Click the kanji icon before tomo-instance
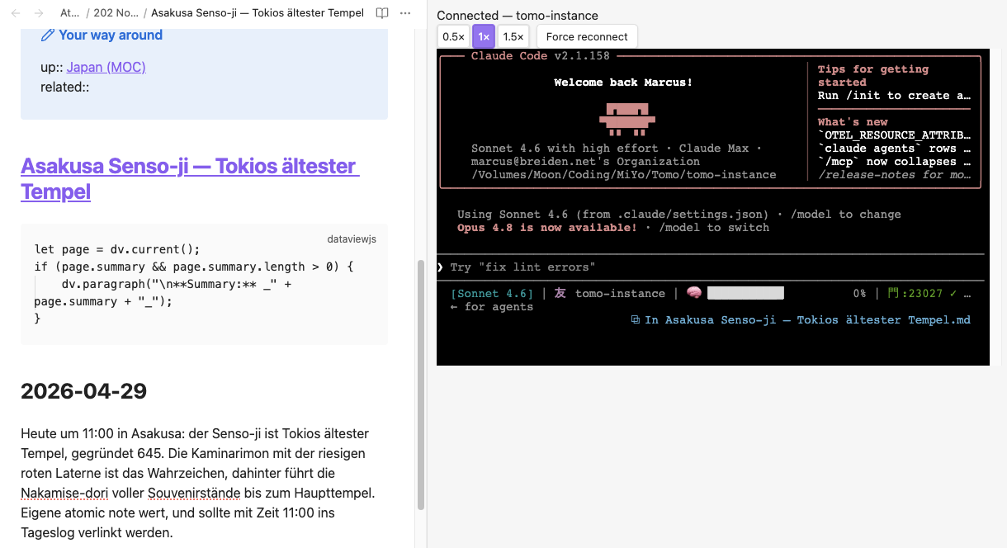Screen dimensions: 1007x548 click(x=560, y=293)
